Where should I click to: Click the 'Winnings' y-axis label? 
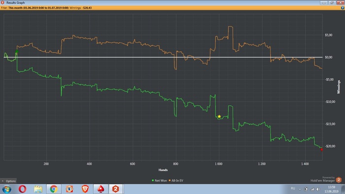click(339, 87)
